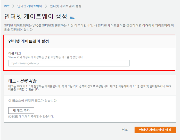Select the 이름 태그 label text

click(x=15, y=53)
